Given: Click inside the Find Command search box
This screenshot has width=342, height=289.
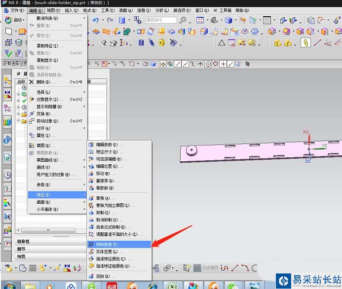Looking at the screenshot, I should (x=161, y=20).
